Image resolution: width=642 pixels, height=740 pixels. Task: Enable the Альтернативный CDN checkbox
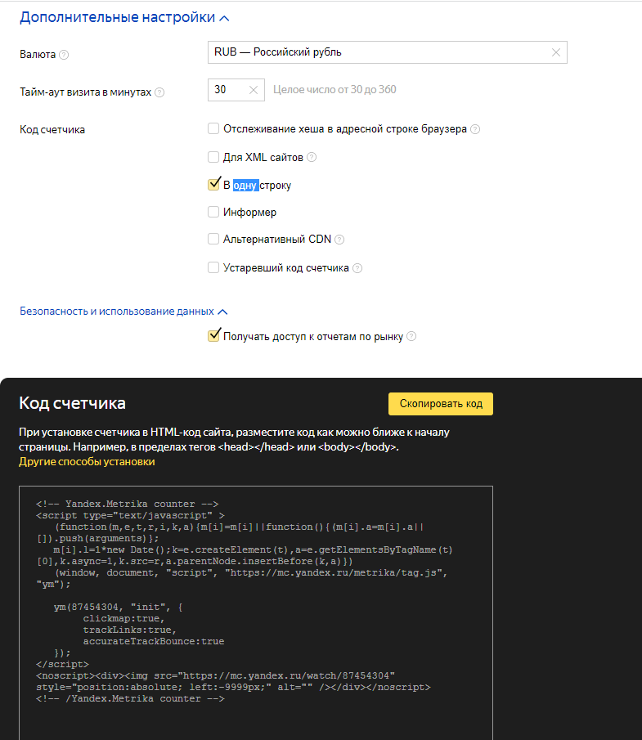213,240
